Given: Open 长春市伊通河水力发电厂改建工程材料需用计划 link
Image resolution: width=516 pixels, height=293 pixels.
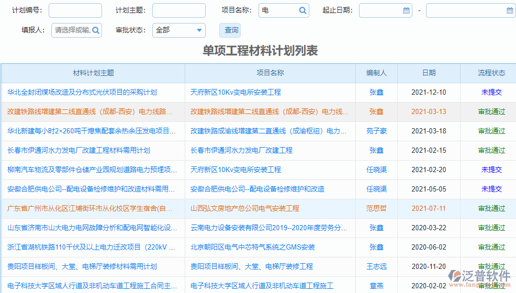Looking at the screenshot, I should pyautogui.click(x=78, y=151).
